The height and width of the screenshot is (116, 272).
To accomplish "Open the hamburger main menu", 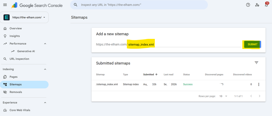I will pos(5,5).
